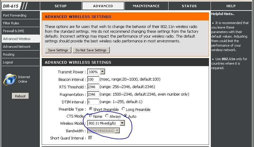This screenshot has height=147, width=254.
Task: Open the Maintenance tab
Action: 146,6
